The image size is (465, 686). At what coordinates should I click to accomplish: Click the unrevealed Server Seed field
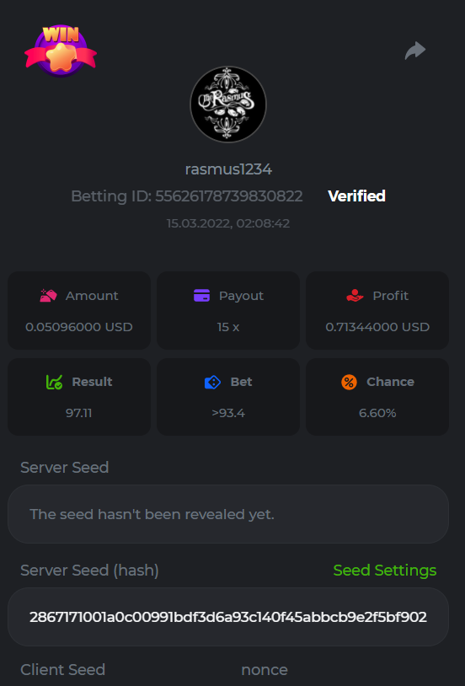(x=228, y=514)
